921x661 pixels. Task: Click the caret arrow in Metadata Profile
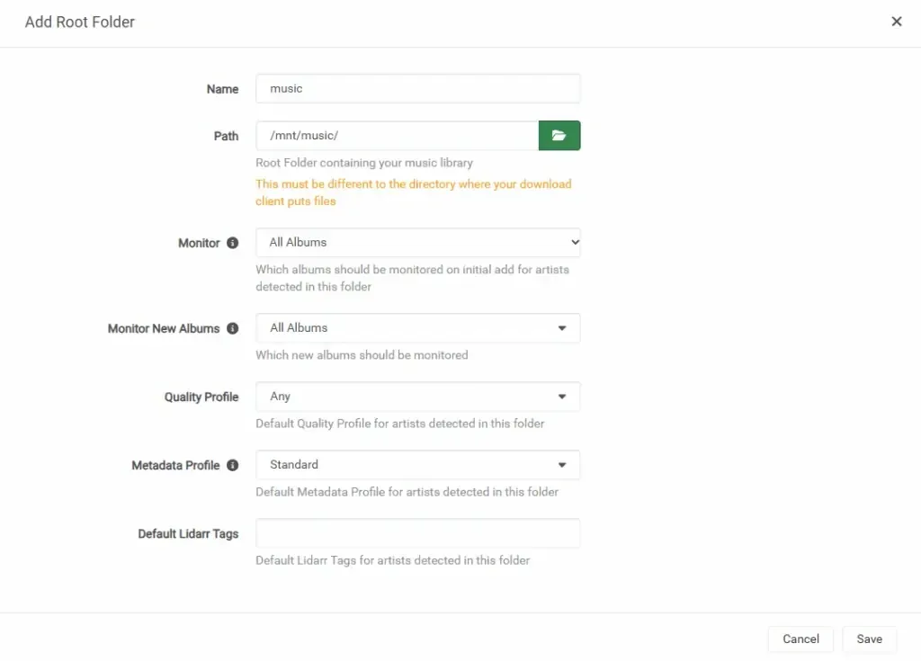(x=562, y=465)
